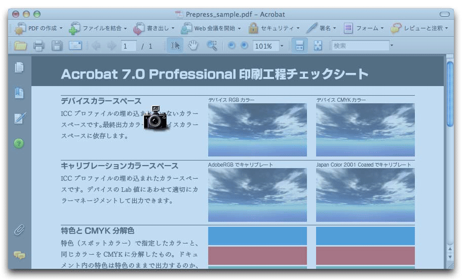Open the Web 会議を開始 menu

point(211,28)
